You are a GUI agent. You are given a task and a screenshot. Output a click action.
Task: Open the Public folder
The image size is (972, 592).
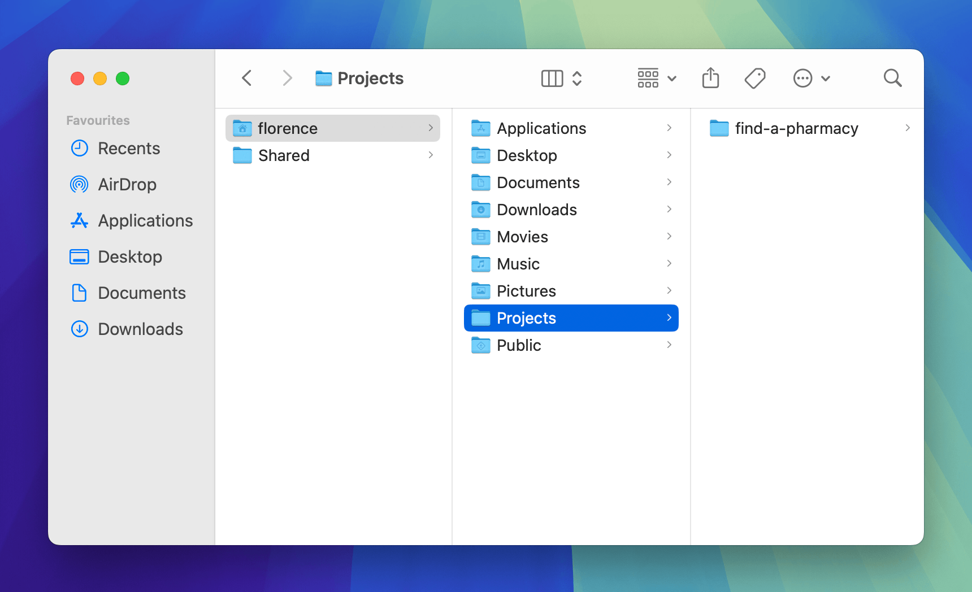519,345
